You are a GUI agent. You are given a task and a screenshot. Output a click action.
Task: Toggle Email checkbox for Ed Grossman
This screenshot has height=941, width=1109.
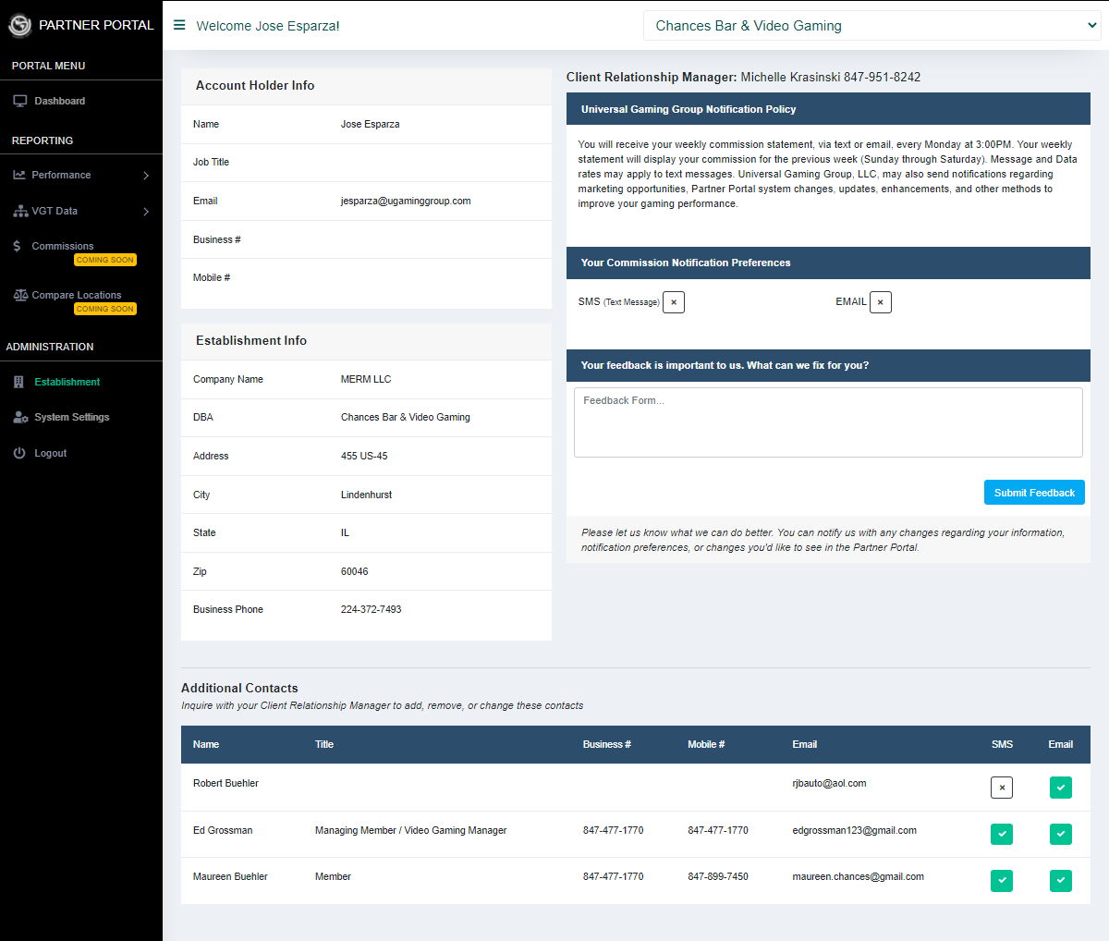tap(1061, 834)
